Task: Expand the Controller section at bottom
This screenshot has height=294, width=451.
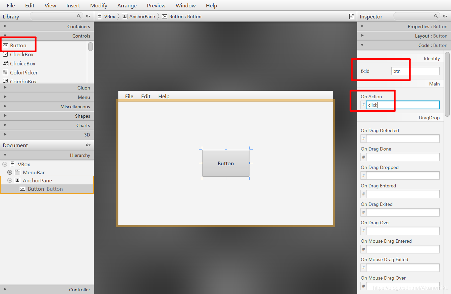Action: pos(5,289)
